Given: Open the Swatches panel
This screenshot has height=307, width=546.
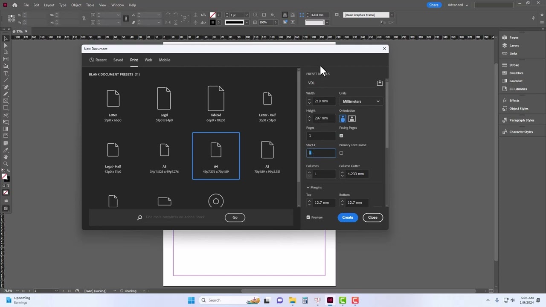Looking at the screenshot, I should coord(516,73).
